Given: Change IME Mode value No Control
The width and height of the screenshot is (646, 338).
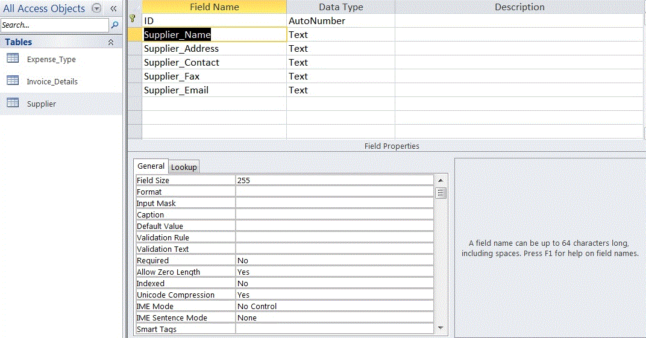Looking at the screenshot, I should 334,306.
